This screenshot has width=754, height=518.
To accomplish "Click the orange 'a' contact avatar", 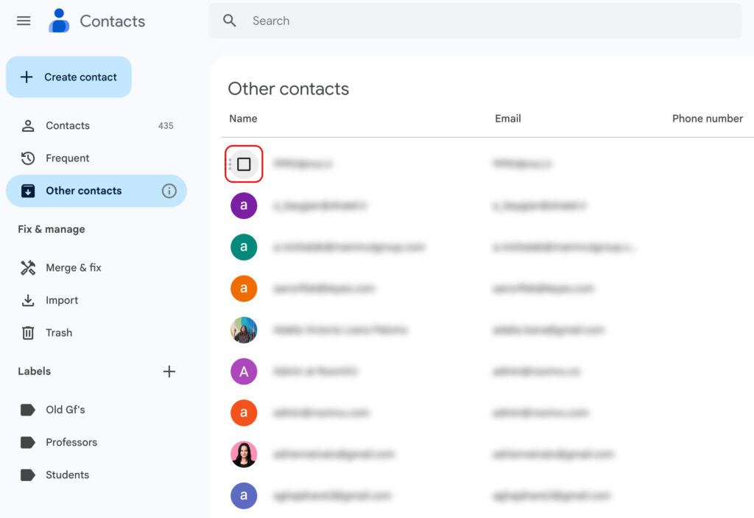I will 244,288.
